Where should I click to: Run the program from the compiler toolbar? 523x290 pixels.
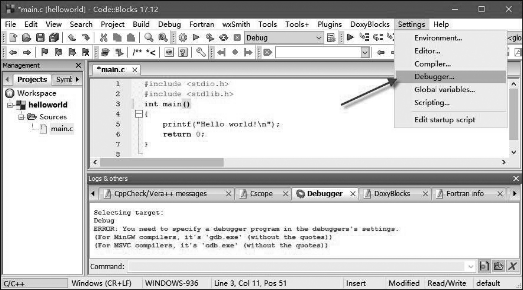click(x=196, y=37)
